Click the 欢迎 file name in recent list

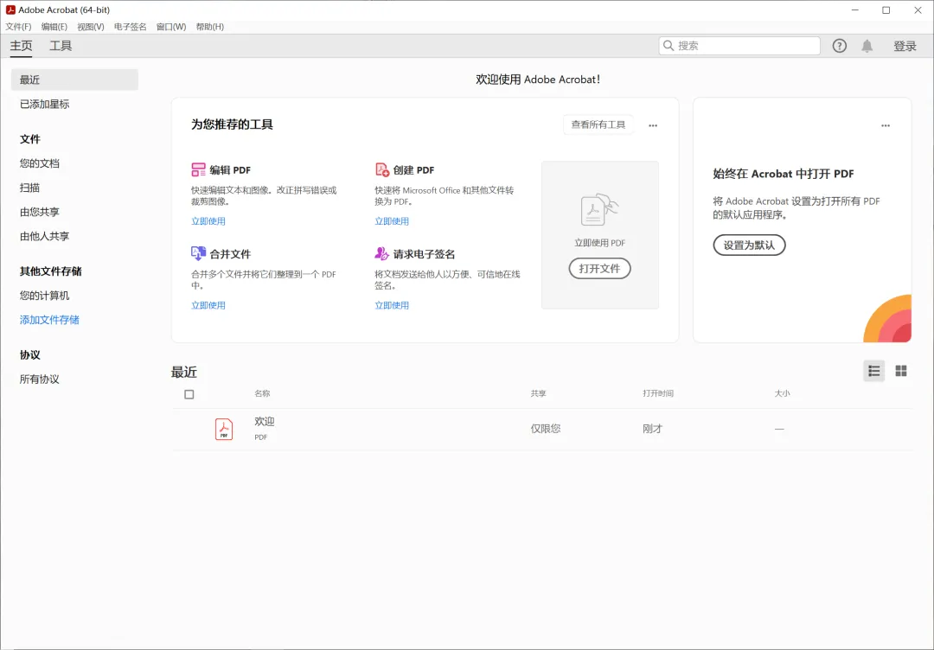[x=265, y=422]
